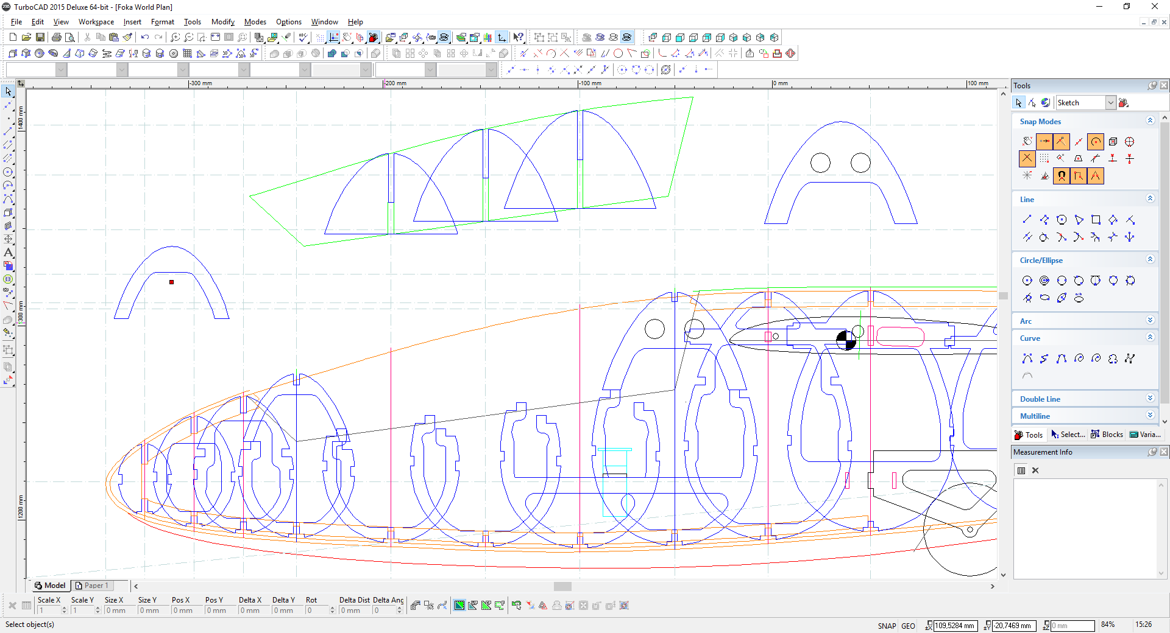Click the X coordinate field in status bar

954,626
